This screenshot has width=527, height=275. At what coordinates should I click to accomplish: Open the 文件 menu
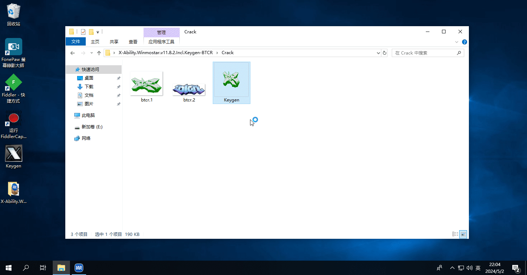tap(76, 42)
